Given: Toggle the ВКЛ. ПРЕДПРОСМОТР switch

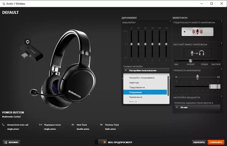Looking at the screenshot, I should point(102,142).
